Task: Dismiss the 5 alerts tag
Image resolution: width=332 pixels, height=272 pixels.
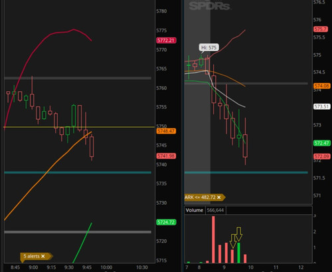Action: click(43, 256)
